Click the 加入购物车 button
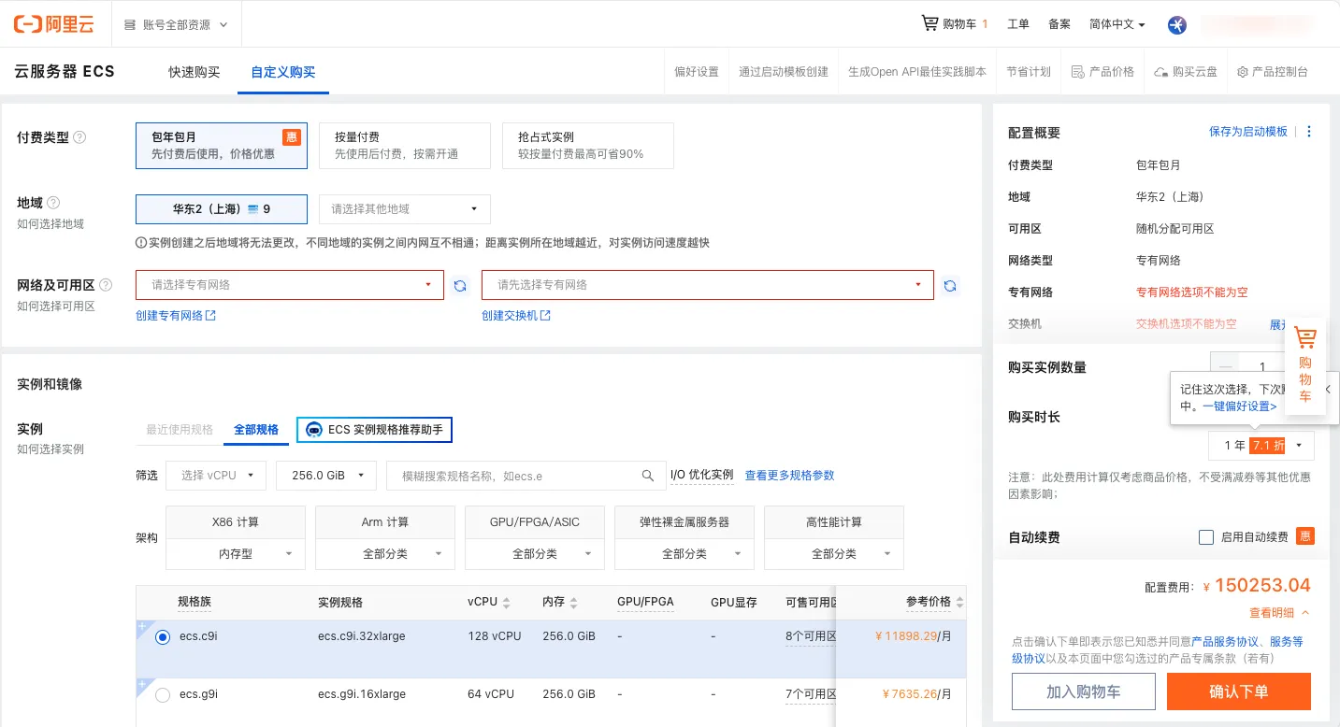Image resolution: width=1340 pixels, height=727 pixels. pos(1084,691)
